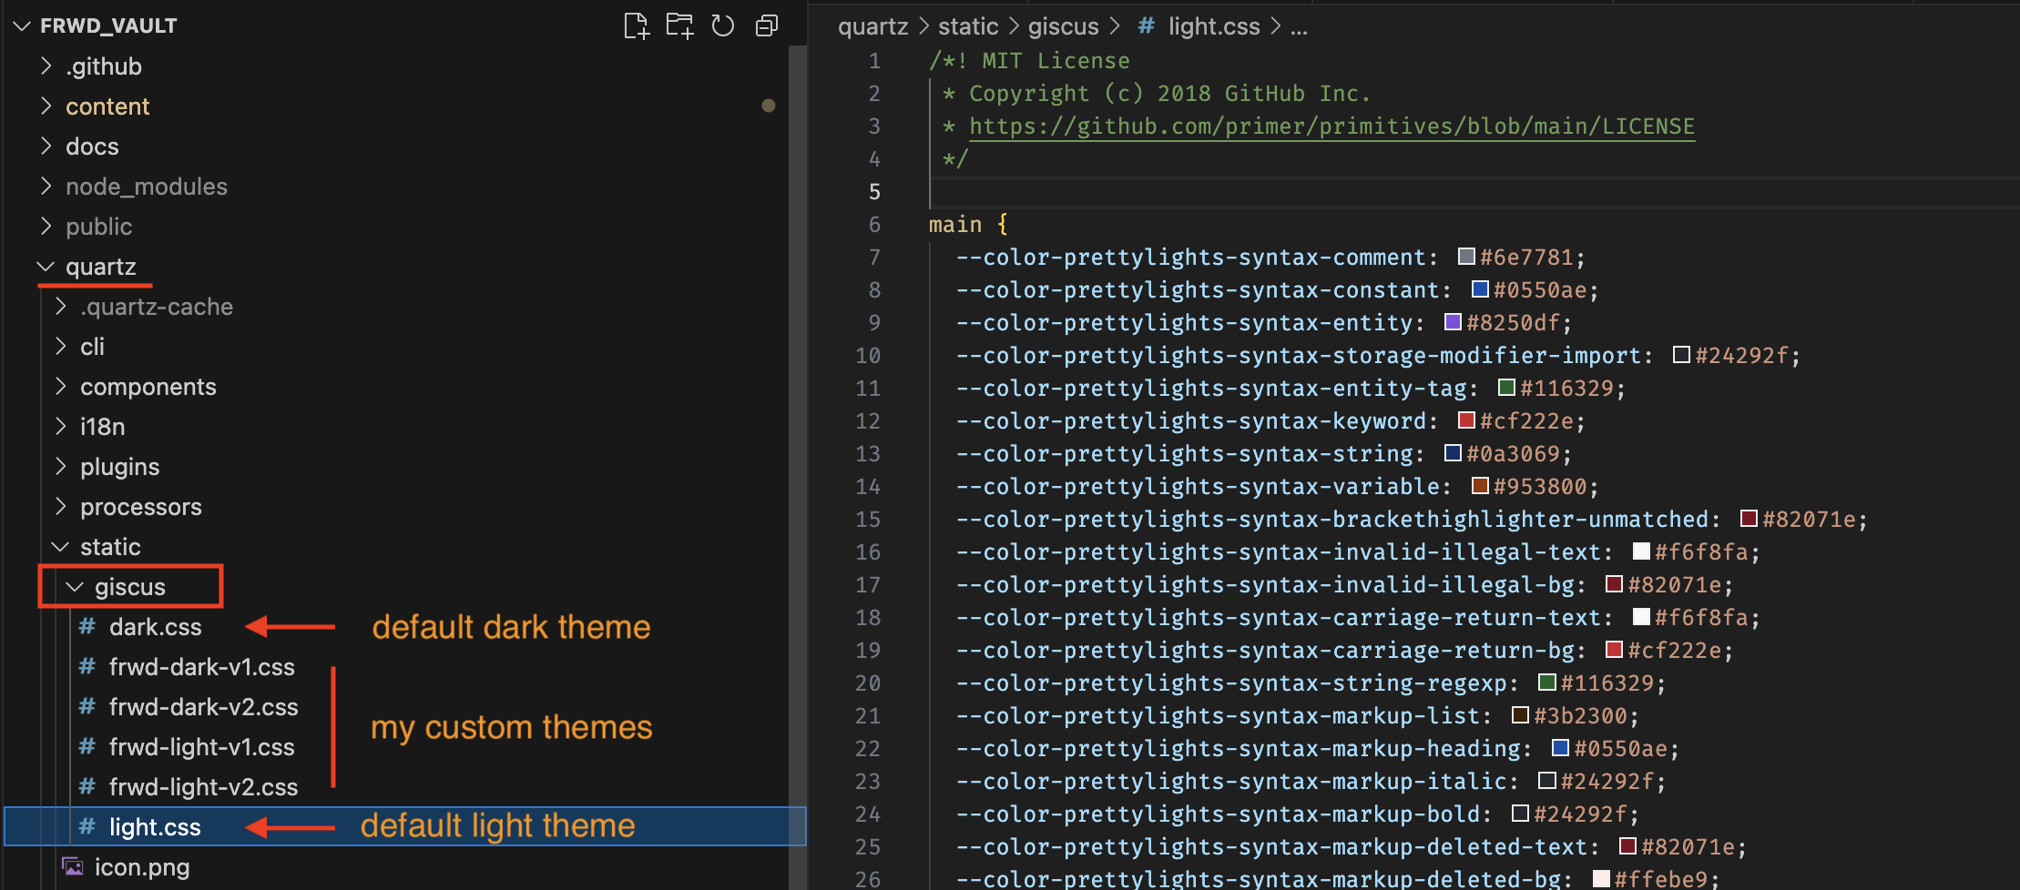This screenshot has width=2020, height=890.
Task: Collapse all folders in explorer
Action: pos(767,26)
